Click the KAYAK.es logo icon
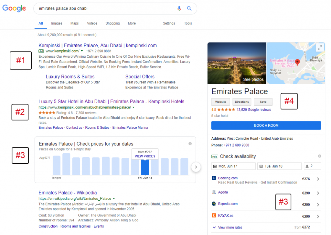331x235 pixels. point(214,215)
